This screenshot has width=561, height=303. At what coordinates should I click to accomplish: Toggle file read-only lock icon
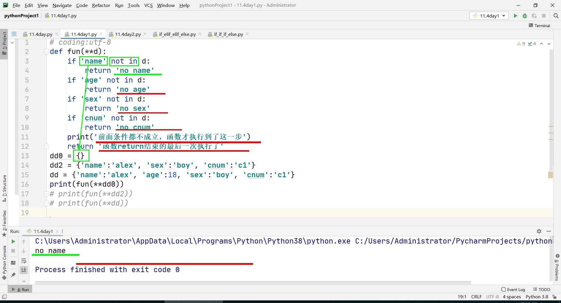pyautogui.click(x=554, y=297)
